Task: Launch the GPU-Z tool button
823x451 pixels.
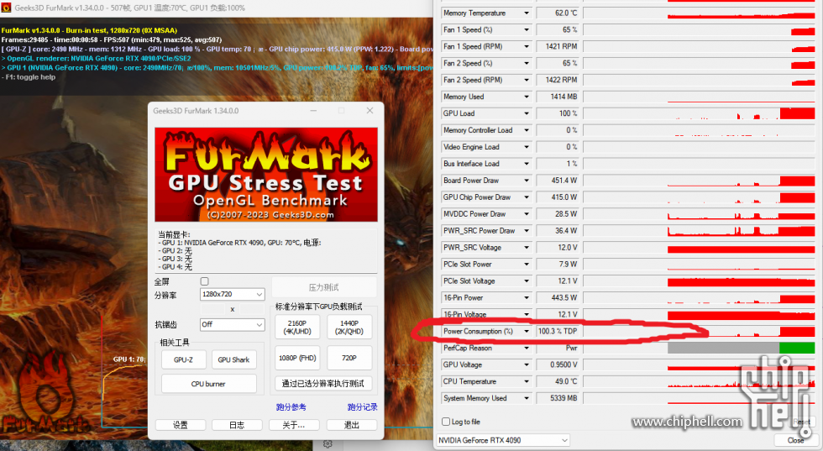Action: [183, 359]
